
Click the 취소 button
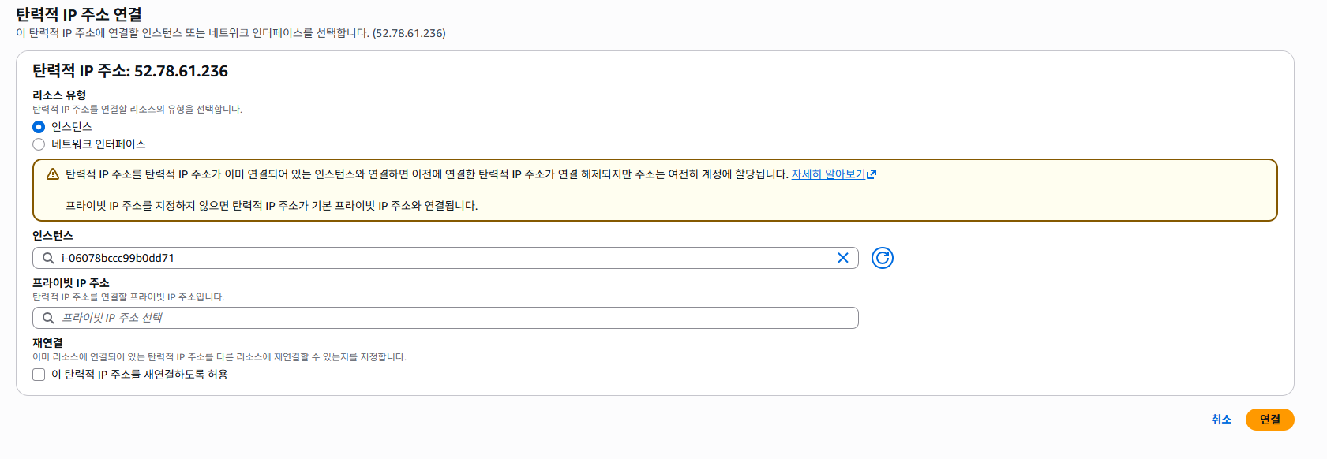click(x=1221, y=420)
